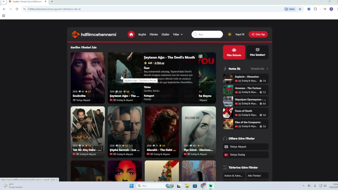Click the browser forward arrow

point(10,9)
